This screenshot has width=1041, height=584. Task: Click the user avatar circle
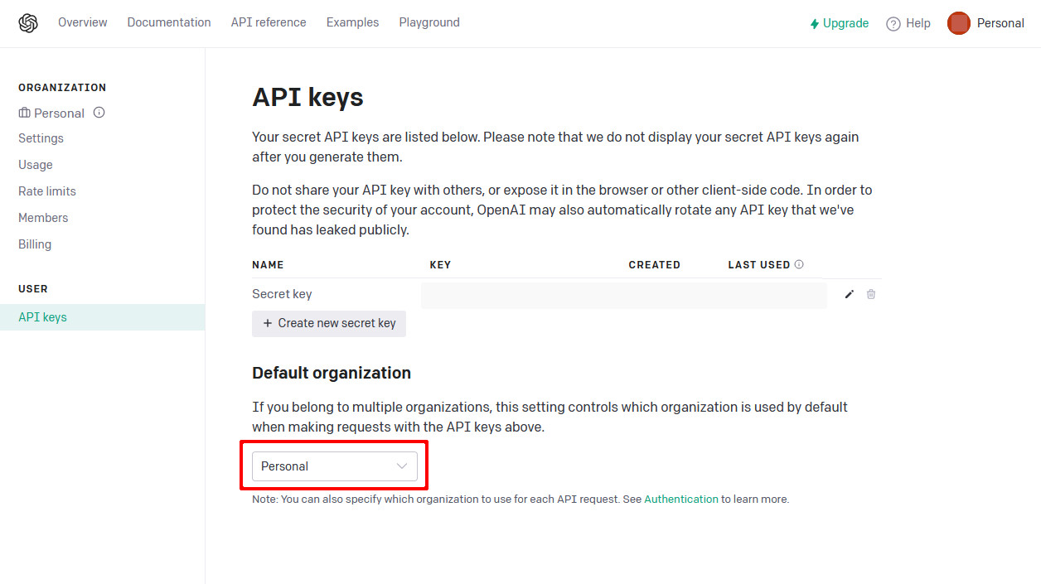[x=959, y=23]
